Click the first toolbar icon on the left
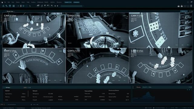 3,6
